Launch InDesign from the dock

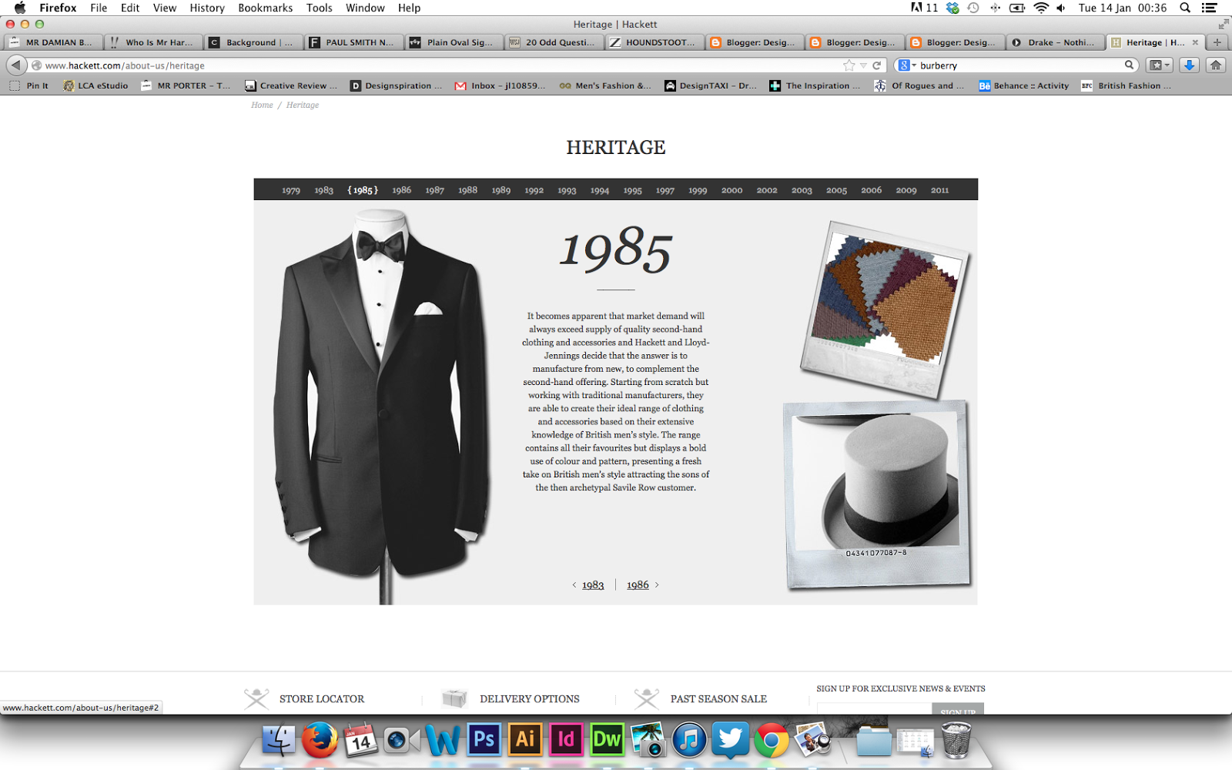[565, 740]
